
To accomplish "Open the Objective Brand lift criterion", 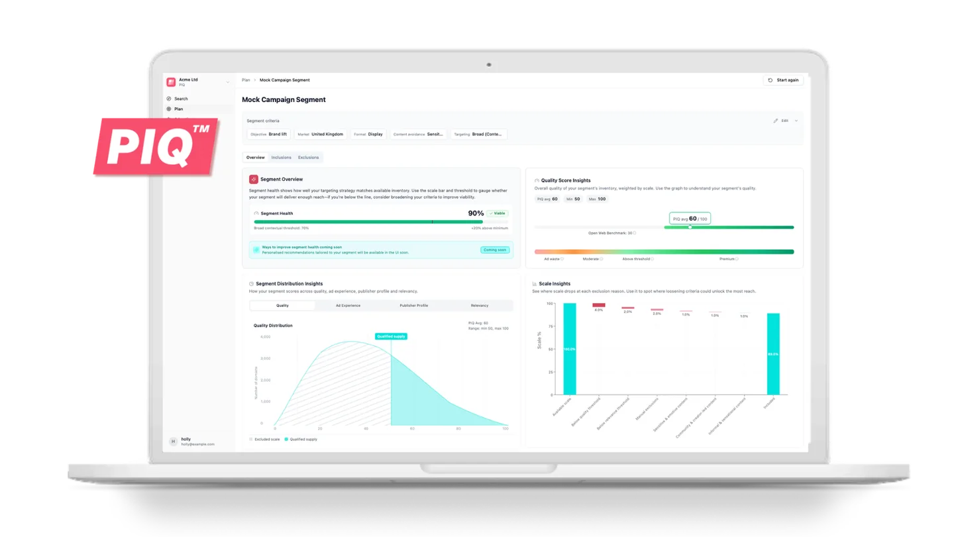I will [x=269, y=135].
